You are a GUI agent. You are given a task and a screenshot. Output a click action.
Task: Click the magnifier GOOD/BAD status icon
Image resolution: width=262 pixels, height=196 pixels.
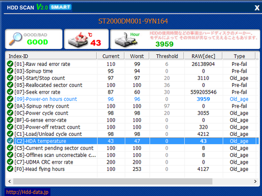(x=15, y=39)
